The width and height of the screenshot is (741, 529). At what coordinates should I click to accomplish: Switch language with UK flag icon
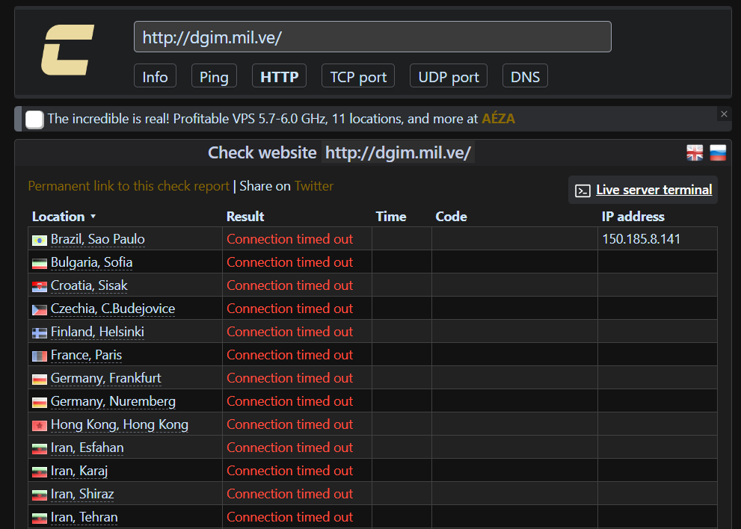click(695, 152)
